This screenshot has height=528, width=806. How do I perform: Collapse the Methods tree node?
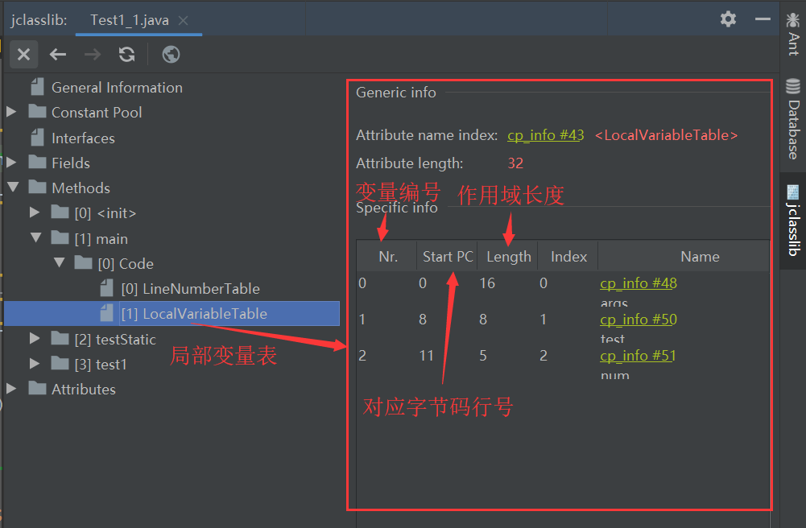12,188
